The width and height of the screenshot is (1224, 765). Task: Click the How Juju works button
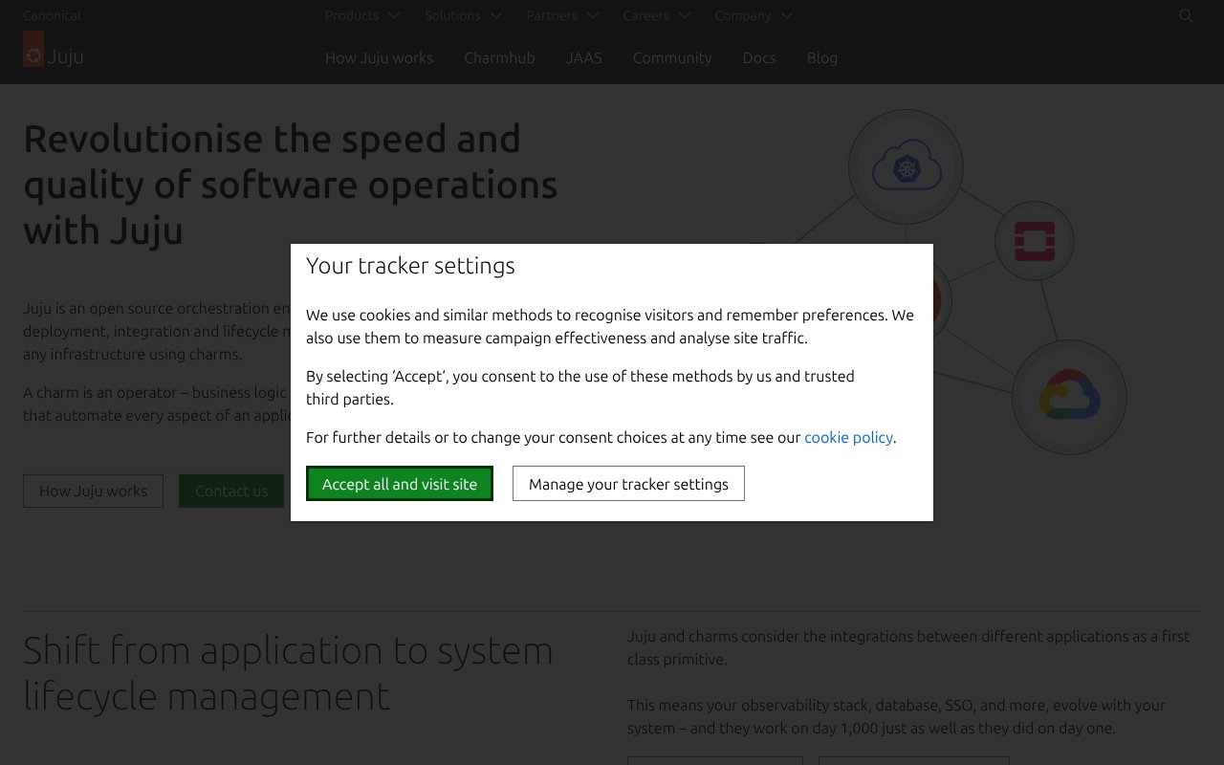[93, 491]
